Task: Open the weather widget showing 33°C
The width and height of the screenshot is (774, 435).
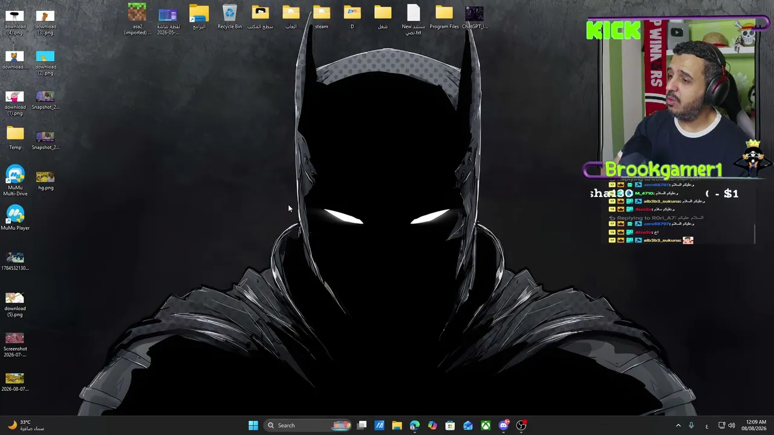Action: point(25,425)
